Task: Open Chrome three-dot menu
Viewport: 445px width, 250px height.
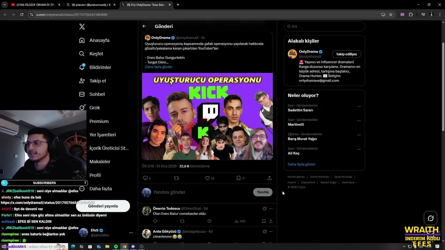Action: pyautogui.click(x=439, y=15)
